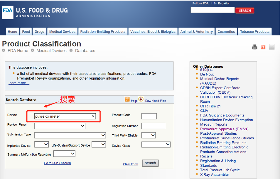Expand the Third Party Eligible dropdown
This screenshot has width=280, height=182.
click(149, 135)
